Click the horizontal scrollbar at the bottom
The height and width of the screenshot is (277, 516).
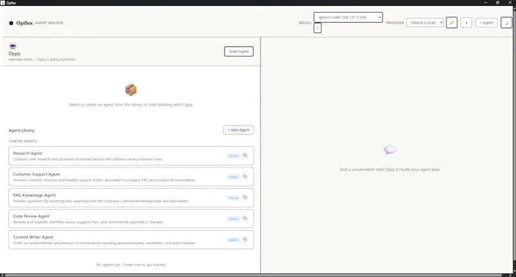[253, 275]
